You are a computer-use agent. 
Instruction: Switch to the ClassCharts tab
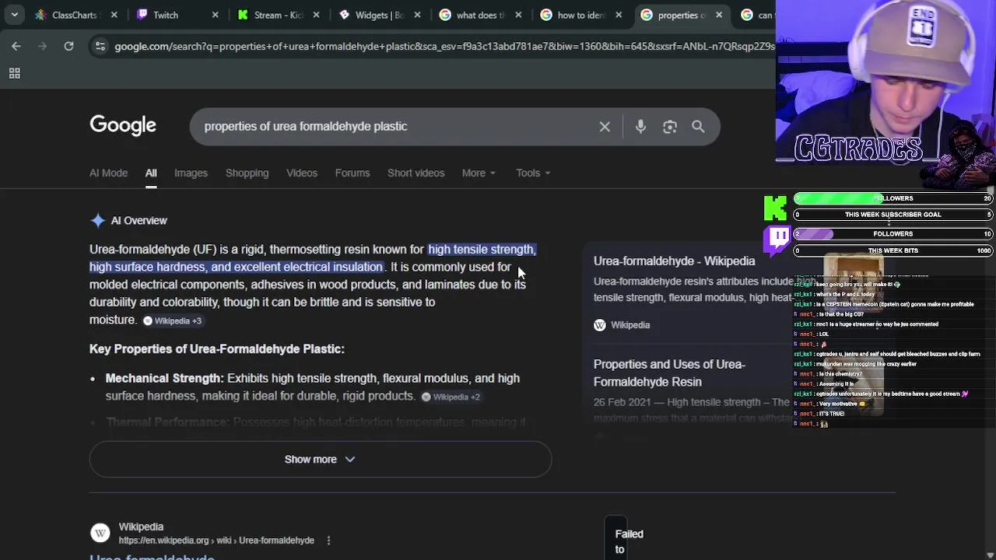[x=75, y=15]
